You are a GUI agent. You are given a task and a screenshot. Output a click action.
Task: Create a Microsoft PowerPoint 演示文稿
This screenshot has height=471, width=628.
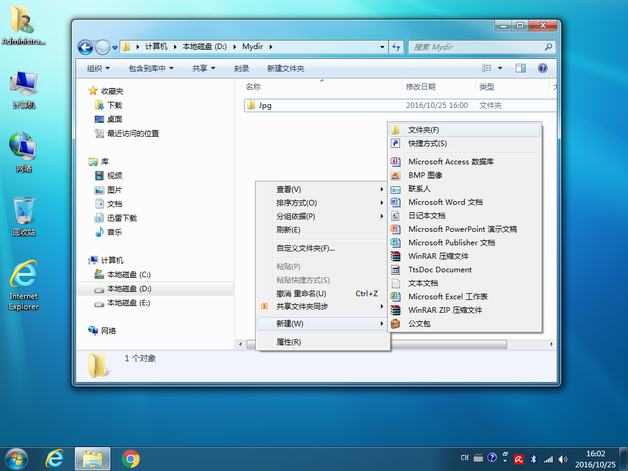point(465,229)
